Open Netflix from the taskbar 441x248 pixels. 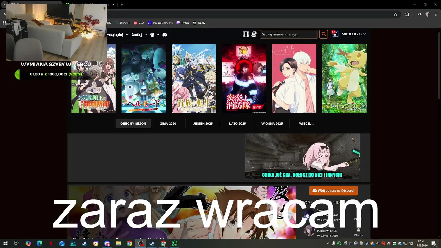[x=51, y=244]
